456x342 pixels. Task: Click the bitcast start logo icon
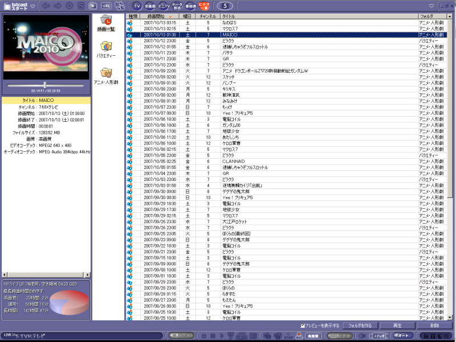tap(15, 6)
